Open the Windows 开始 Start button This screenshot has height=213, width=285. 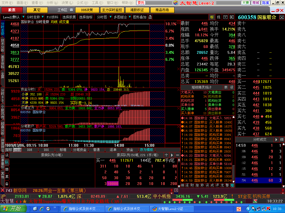coord(13,209)
